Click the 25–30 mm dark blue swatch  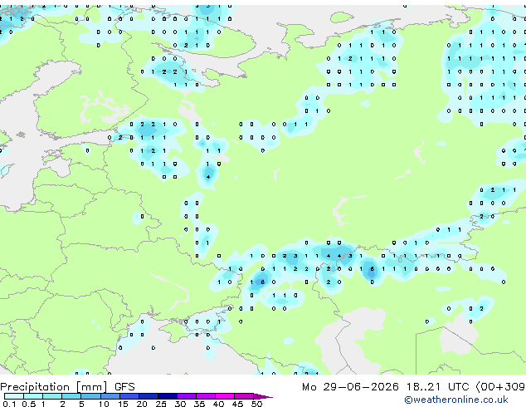tap(168, 396)
